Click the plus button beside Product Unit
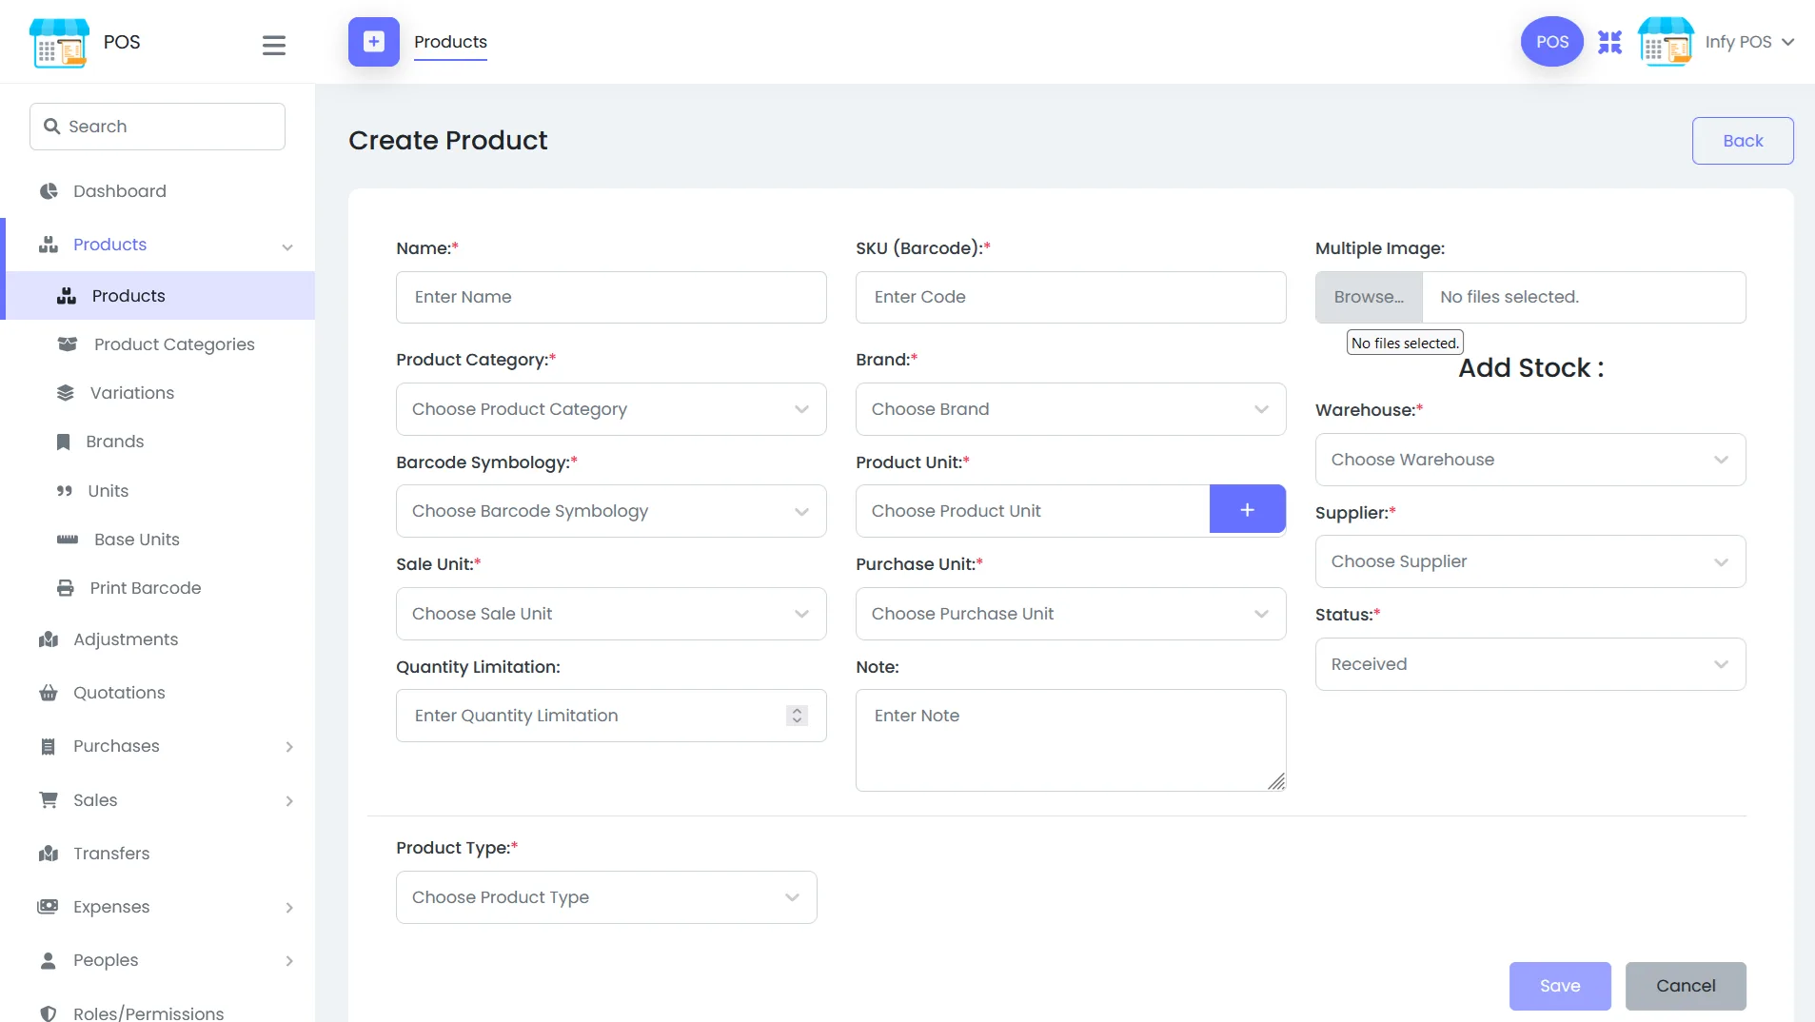 [x=1247, y=510]
